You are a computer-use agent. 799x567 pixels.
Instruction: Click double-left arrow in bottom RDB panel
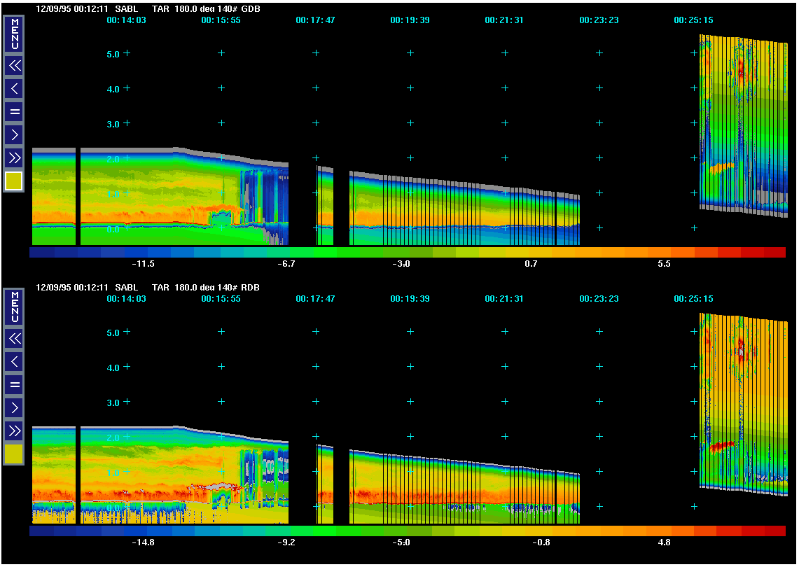coord(14,339)
